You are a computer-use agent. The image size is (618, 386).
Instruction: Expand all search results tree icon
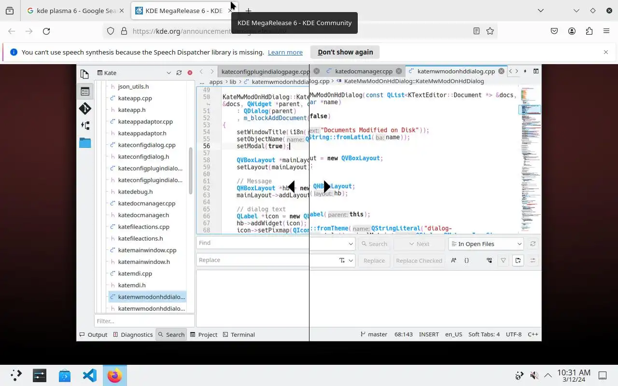[x=489, y=261]
